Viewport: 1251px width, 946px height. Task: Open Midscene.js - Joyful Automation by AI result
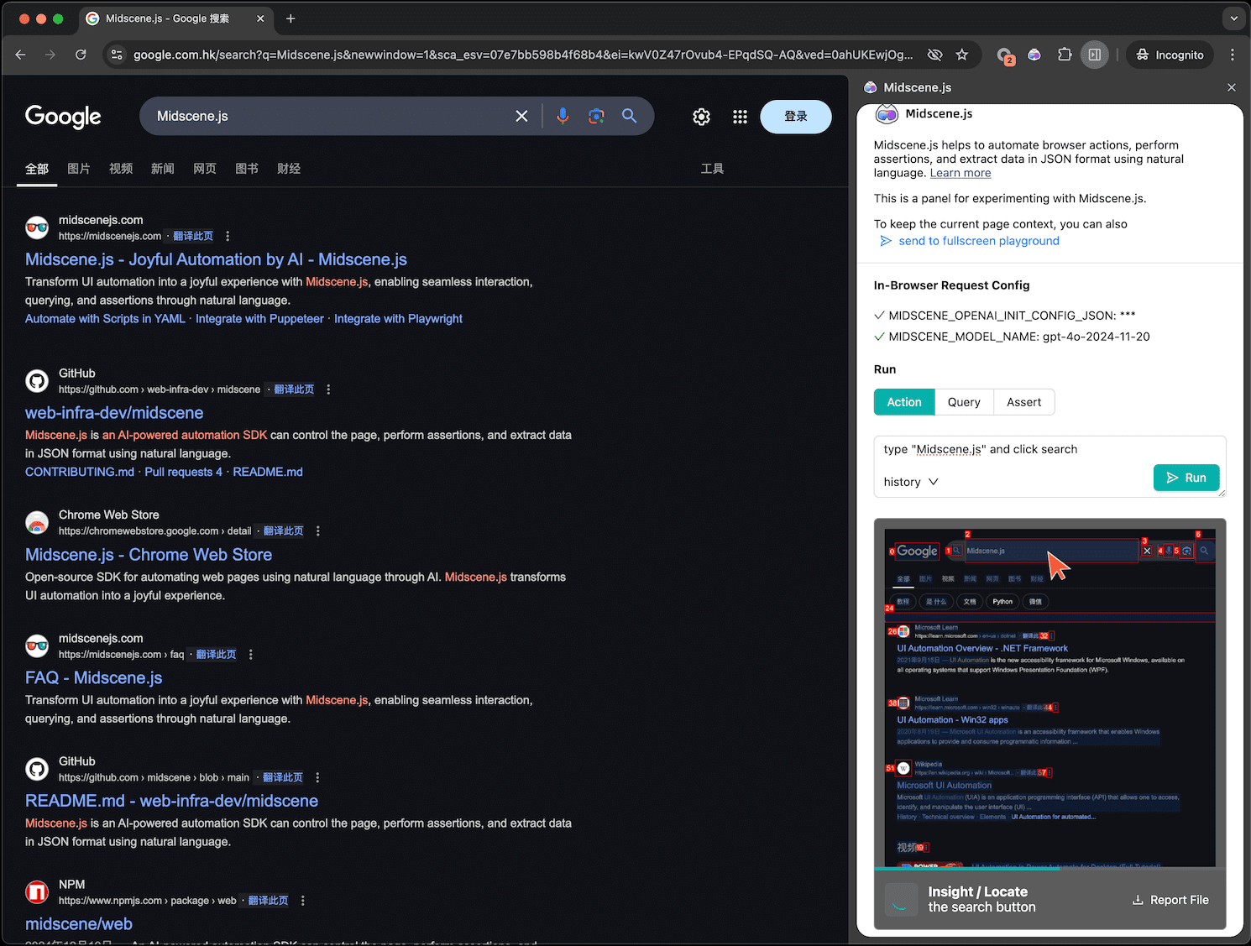(216, 259)
